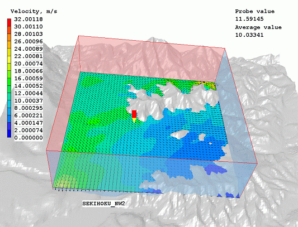The height and width of the screenshot is (227, 298).
Task: Click the 30.00110 legend value label
Action: coord(29,27)
